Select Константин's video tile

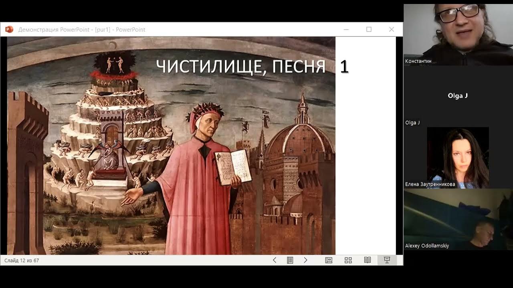[458, 35]
